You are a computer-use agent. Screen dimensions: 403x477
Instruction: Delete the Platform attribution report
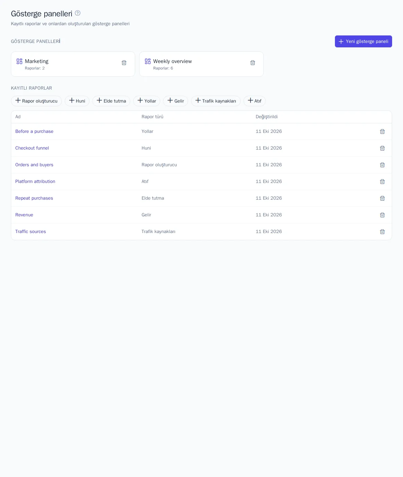[x=382, y=182]
